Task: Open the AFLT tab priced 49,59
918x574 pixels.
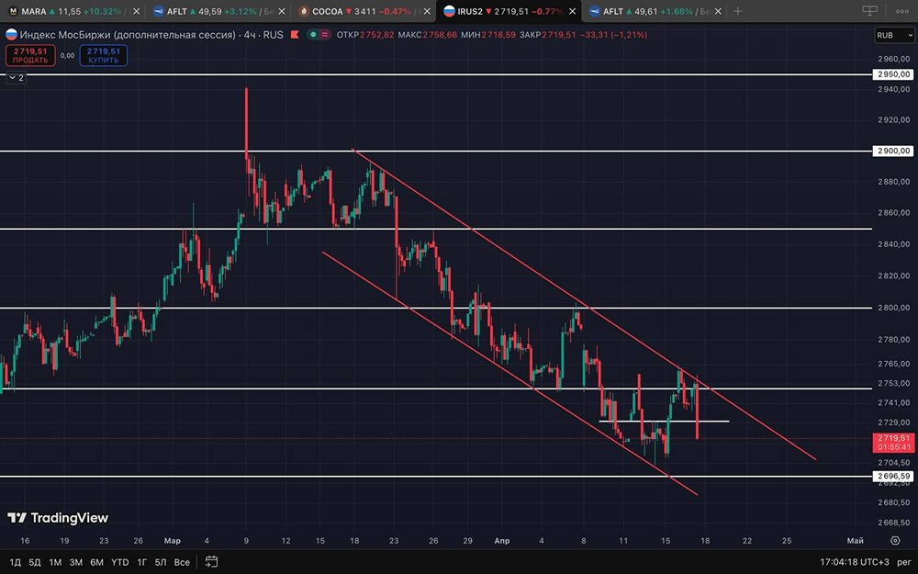Action: (214, 11)
